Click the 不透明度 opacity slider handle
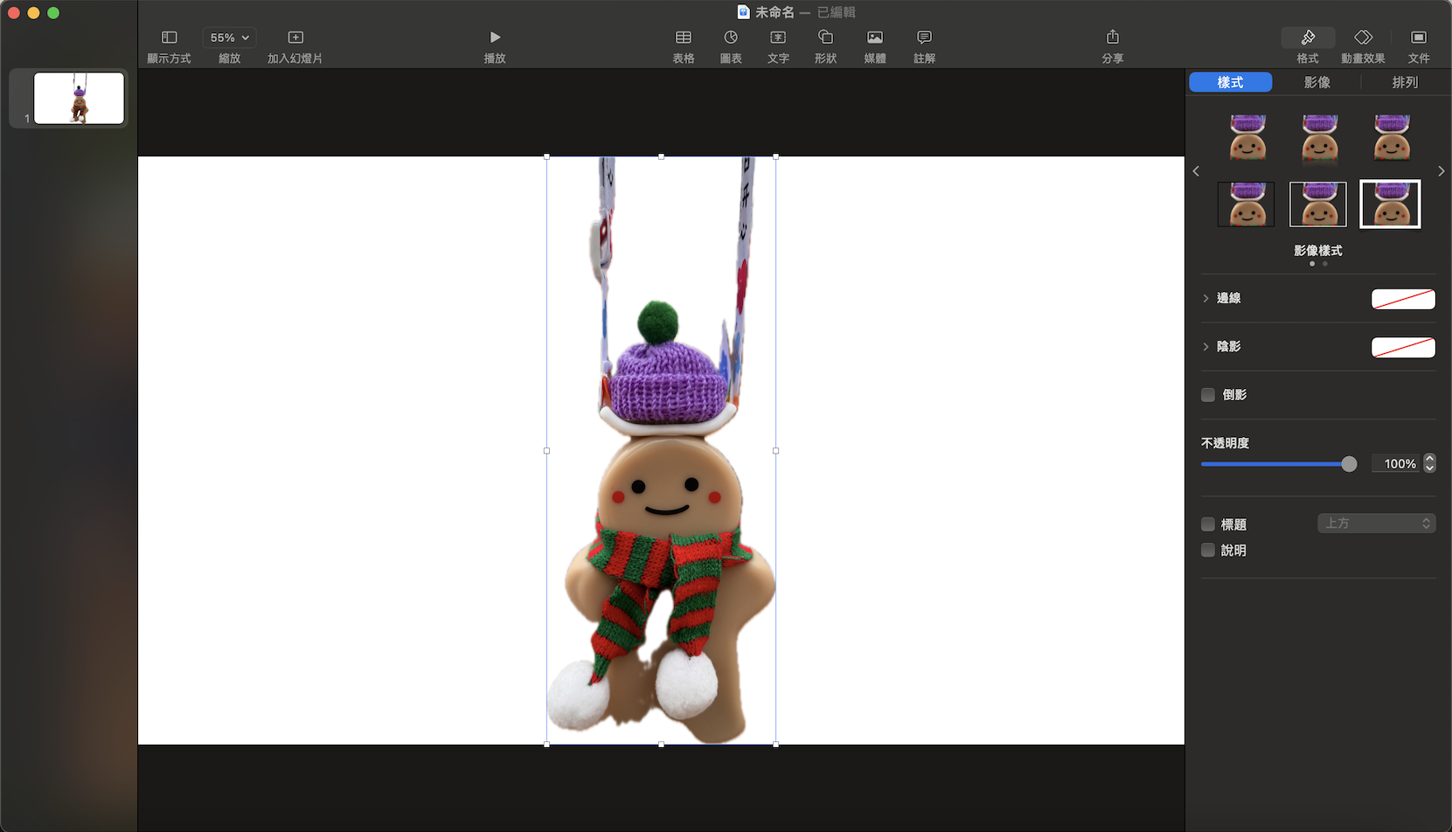 point(1349,464)
